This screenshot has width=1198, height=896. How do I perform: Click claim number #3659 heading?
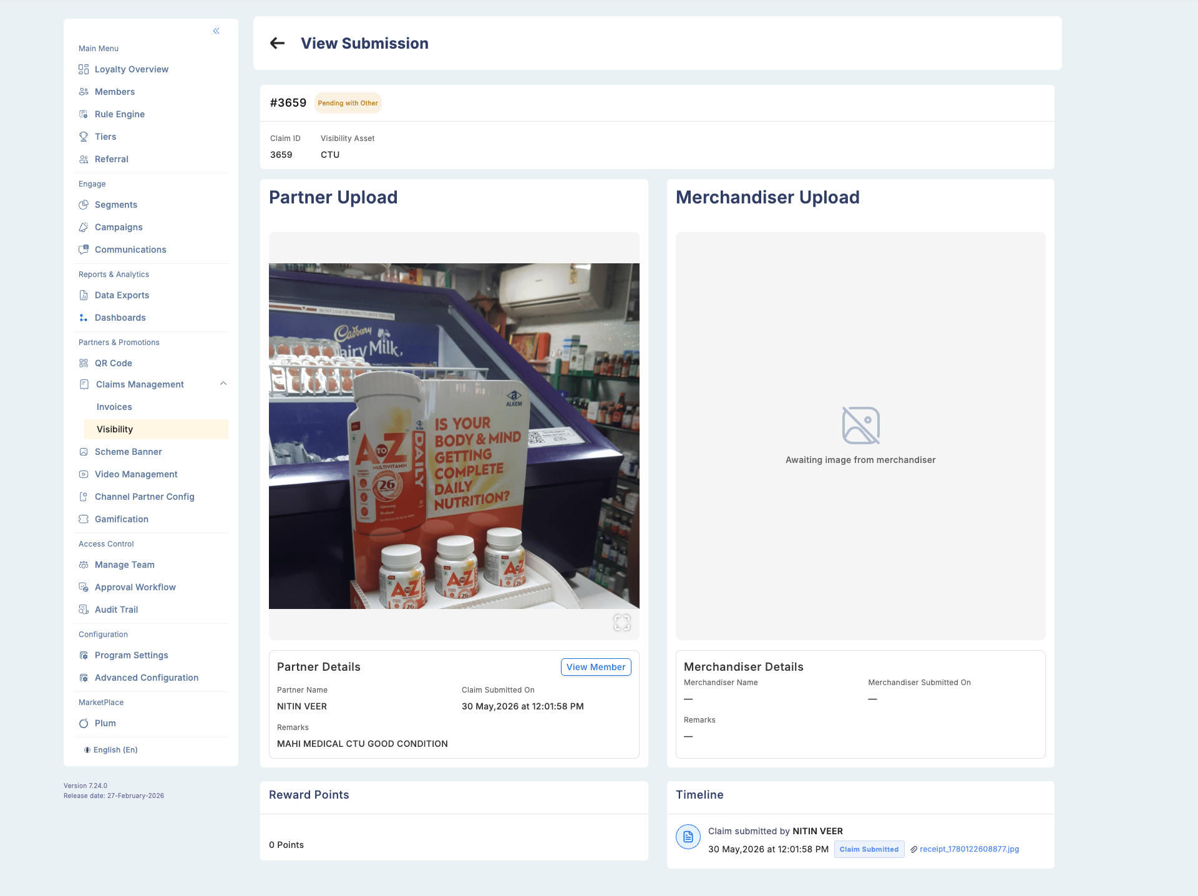[x=288, y=103]
